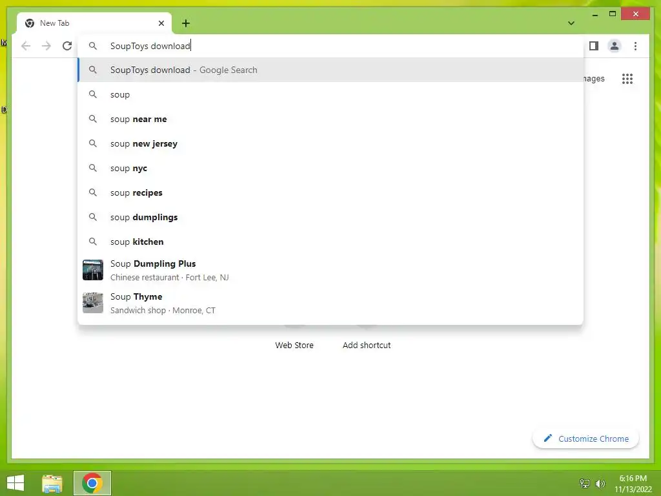Select the 'soup' suggestion

click(330, 94)
